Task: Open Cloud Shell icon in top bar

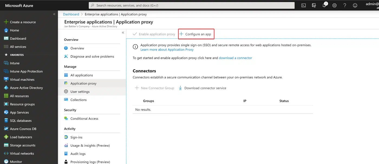Action: 304,5
